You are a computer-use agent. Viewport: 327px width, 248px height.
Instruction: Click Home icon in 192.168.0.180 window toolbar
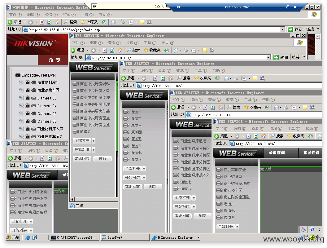[57, 22]
